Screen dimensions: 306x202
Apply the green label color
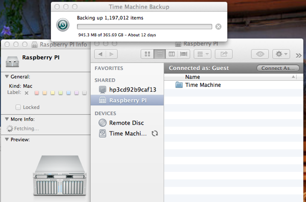click(x=61, y=93)
